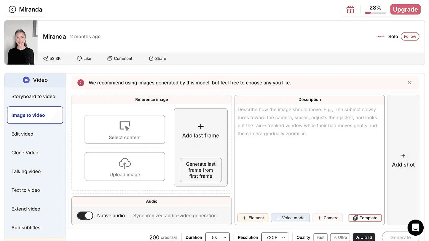Click the Upload image cloud icon
429x241 pixels.
(125, 163)
